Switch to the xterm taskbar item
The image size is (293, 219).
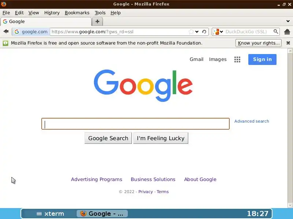point(50,214)
